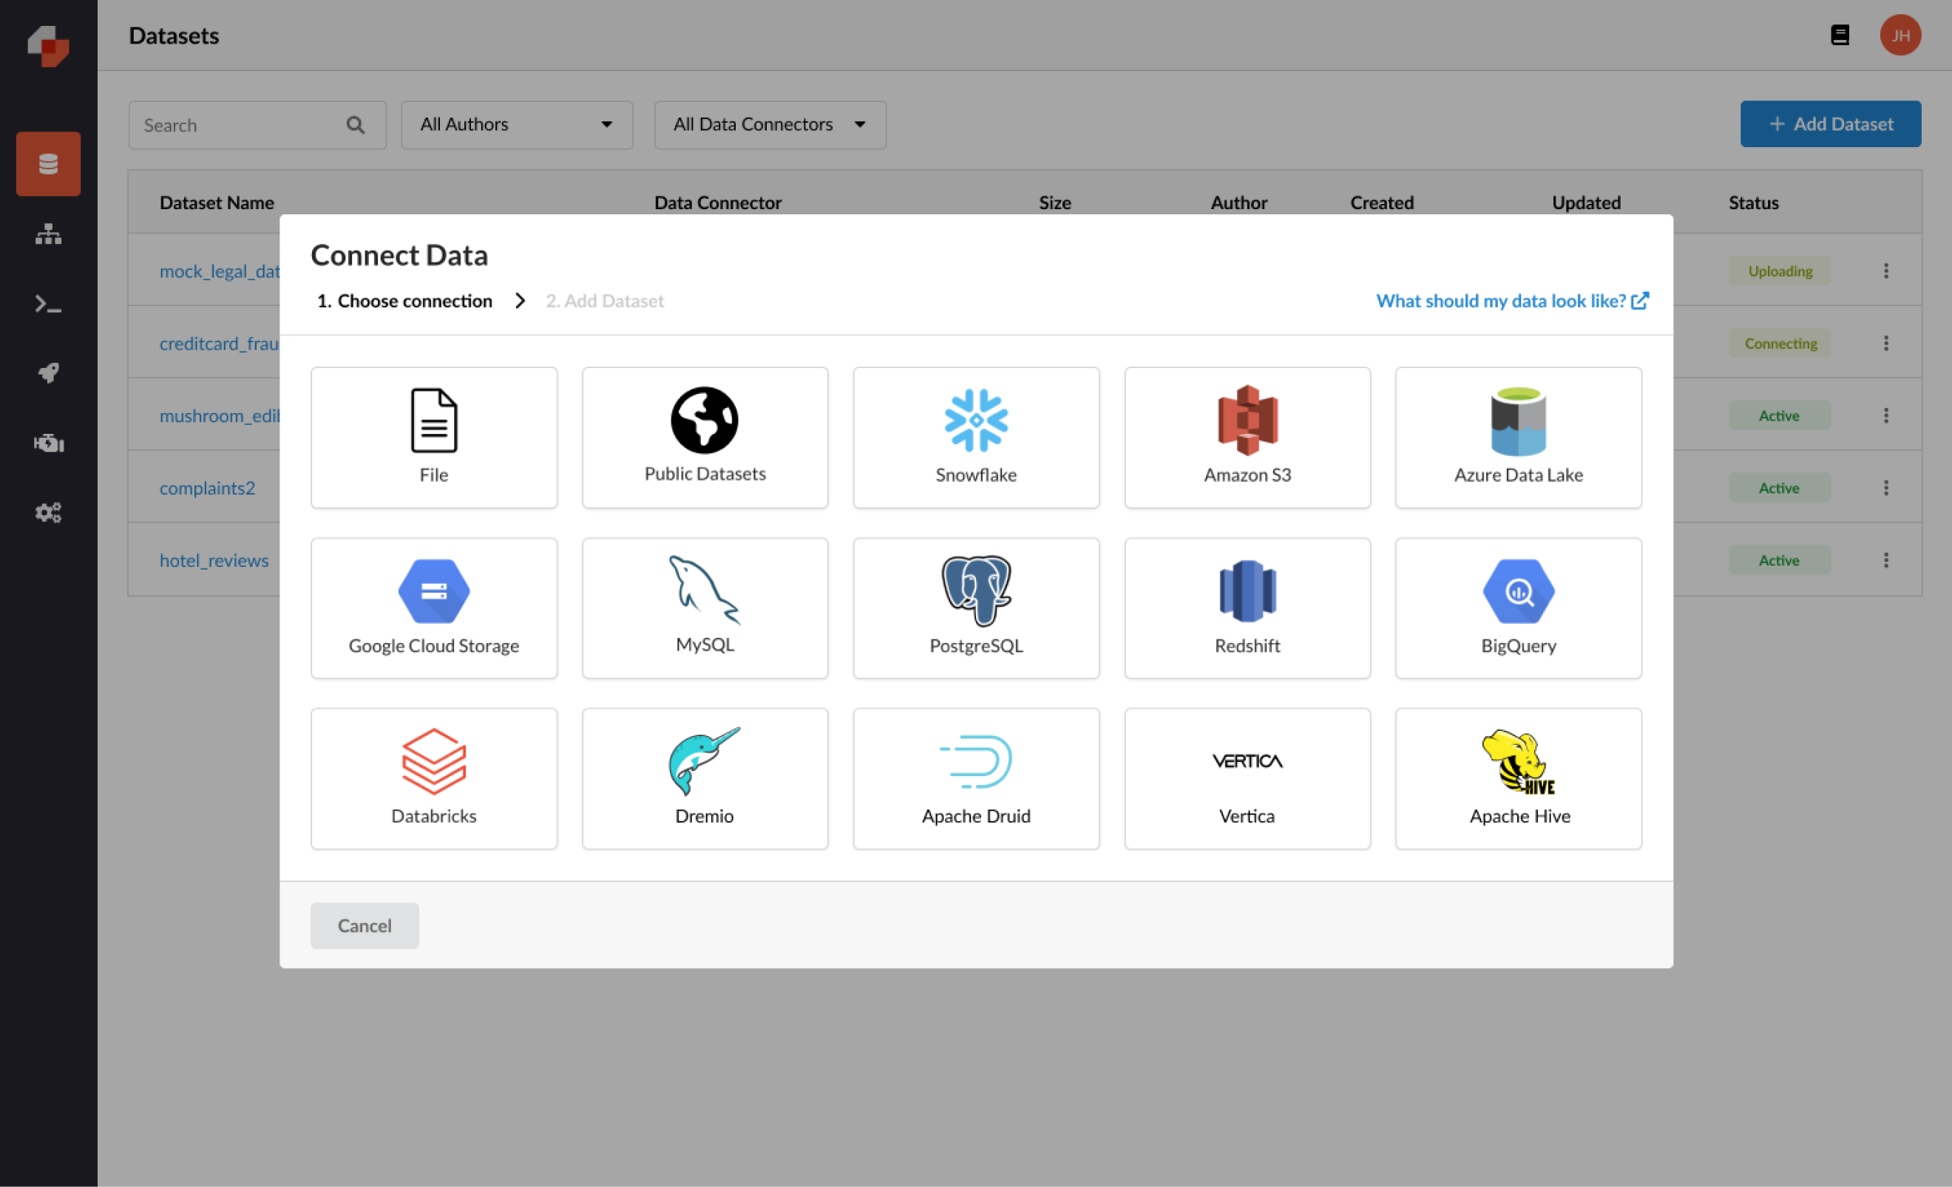Switch to the Add Dataset step

(x=605, y=301)
